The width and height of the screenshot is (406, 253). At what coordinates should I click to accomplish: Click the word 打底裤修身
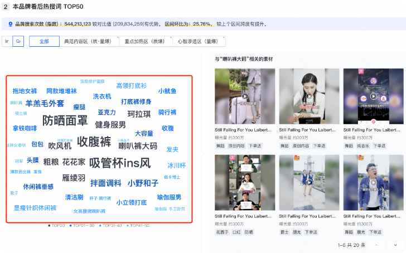136,101
